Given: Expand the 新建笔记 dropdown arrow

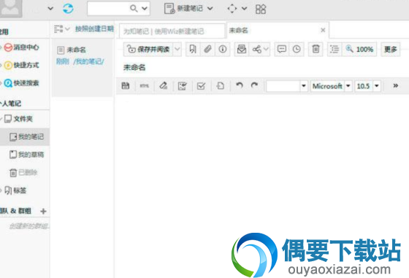Looking at the screenshot, I should coord(210,9).
